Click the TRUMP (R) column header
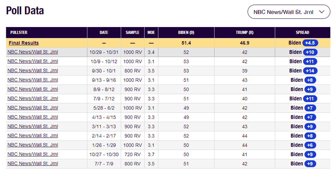The width and height of the screenshot is (336, 174). point(244,33)
